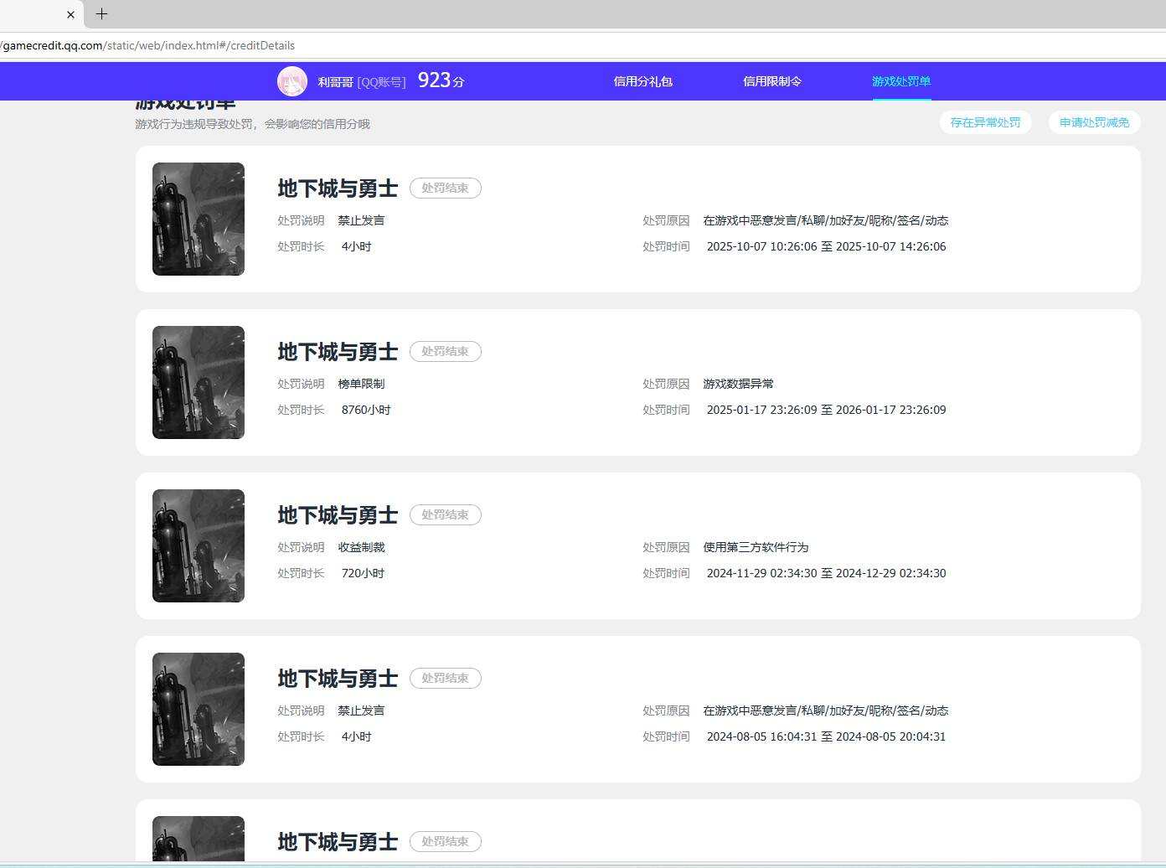Screen dimensions: 1166x868
Task: Click 收益制裁 penalty description
Action: pyautogui.click(x=361, y=547)
